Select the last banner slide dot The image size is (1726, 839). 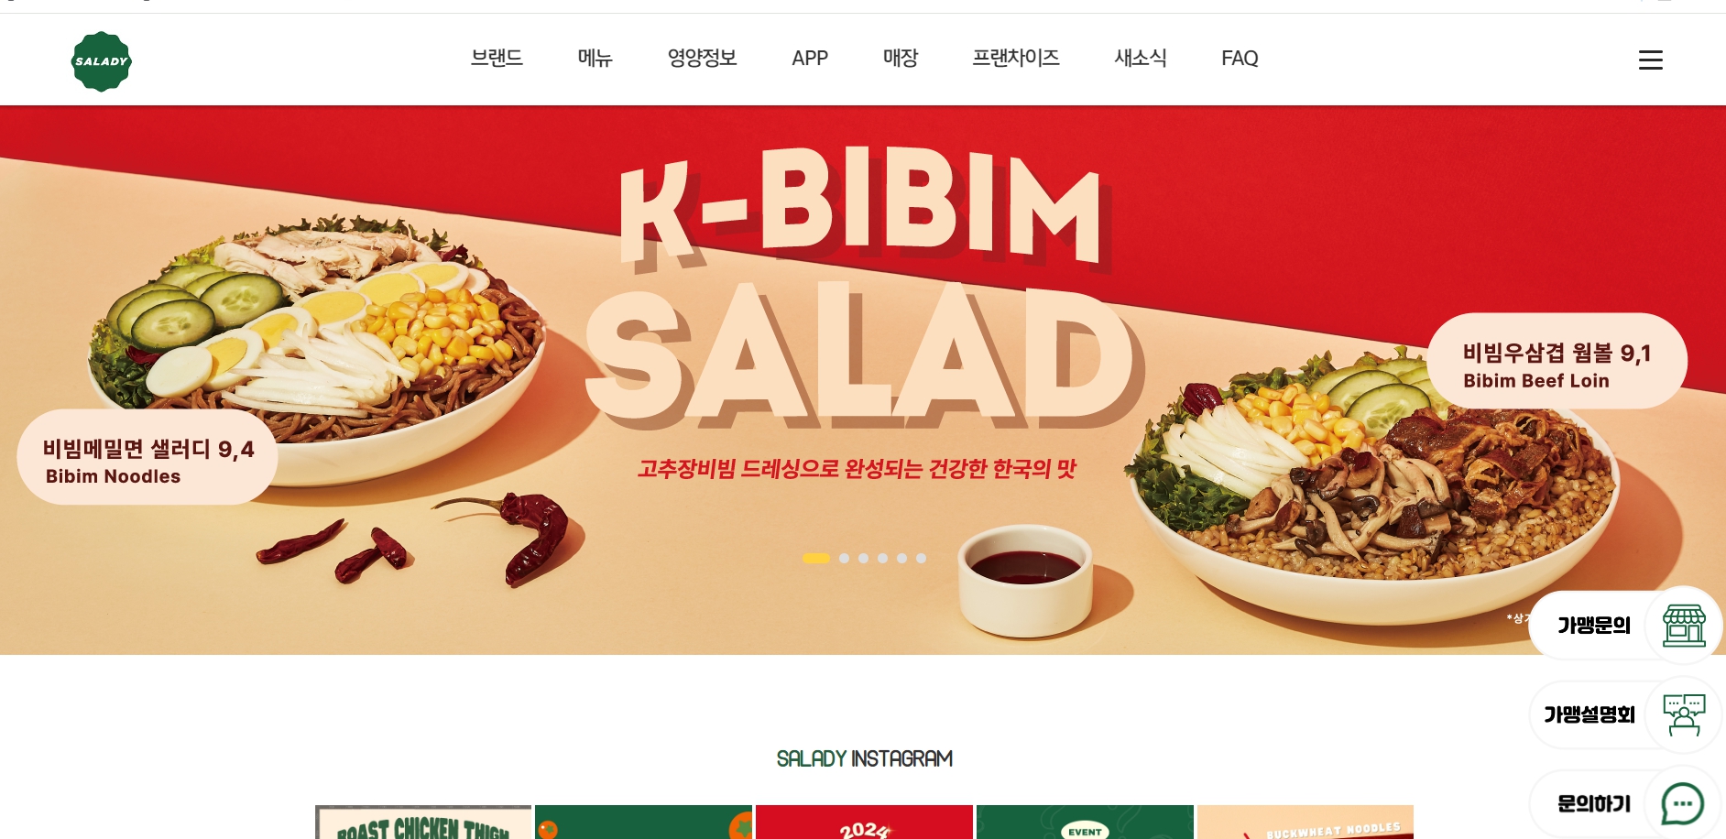[x=921, y=558]
